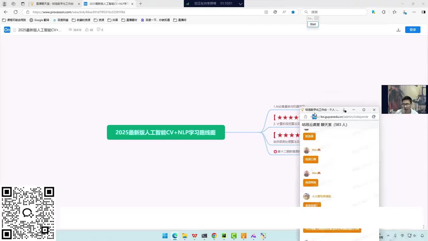Open the 直播素材 bookmark folder
428x241 pixels.
click(129, 20)
